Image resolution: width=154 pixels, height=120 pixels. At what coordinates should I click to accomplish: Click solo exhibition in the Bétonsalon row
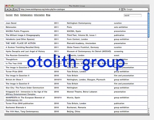[x=121, y=27]
